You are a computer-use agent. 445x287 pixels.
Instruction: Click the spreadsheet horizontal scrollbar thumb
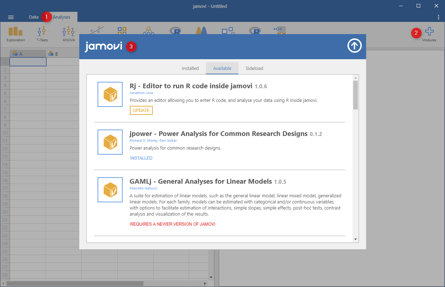point(75,283)
